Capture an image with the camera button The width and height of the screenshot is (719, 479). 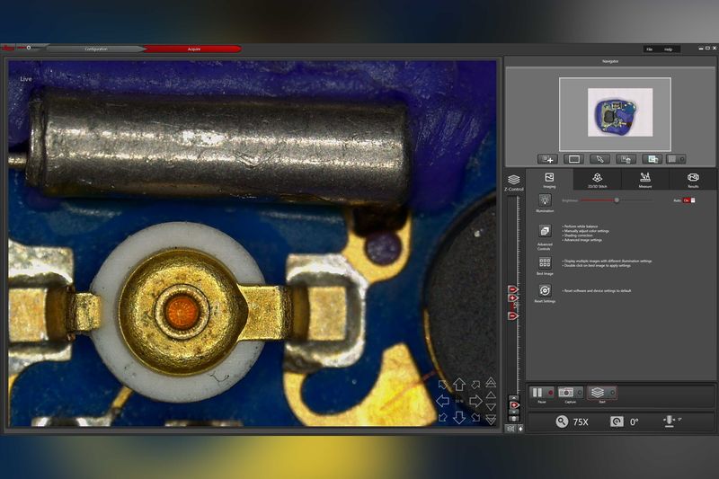point(566,393)
